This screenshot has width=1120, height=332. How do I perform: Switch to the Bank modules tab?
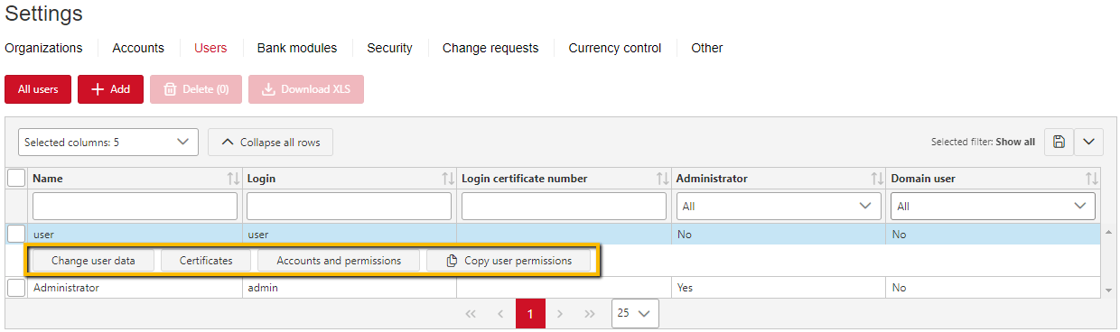click(x=297, y=48)
